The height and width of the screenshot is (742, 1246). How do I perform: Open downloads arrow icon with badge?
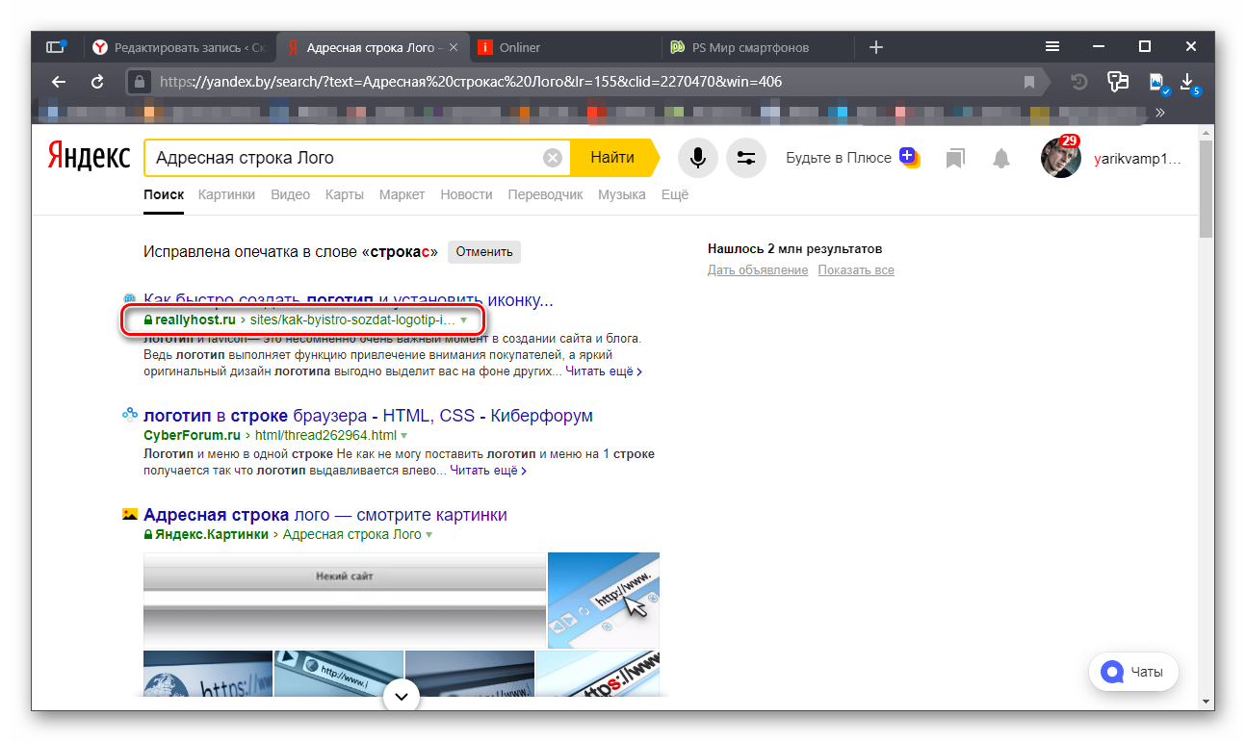(1188, 83)
